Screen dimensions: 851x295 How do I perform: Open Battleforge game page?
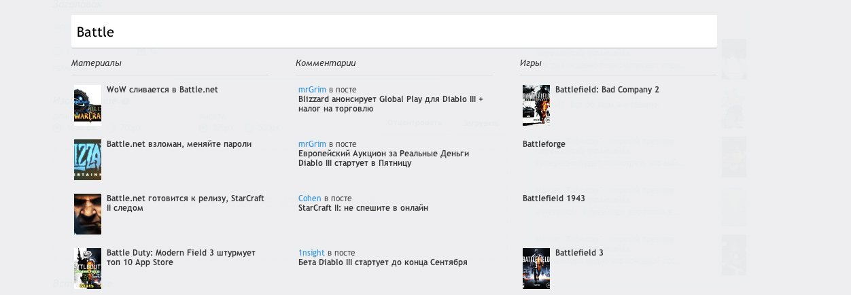point(544,144)
